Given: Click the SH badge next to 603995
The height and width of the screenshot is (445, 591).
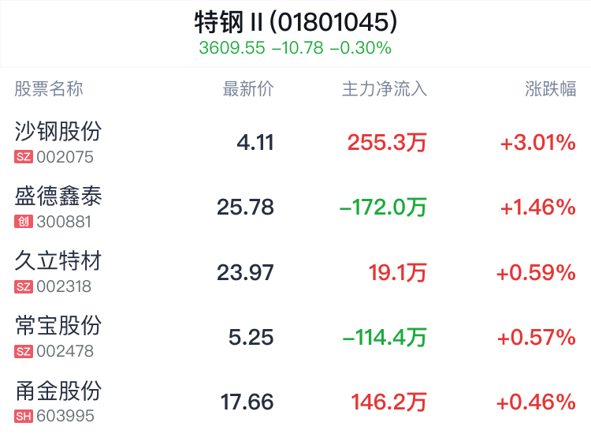Looking at the screenshot, I should 24,417.
